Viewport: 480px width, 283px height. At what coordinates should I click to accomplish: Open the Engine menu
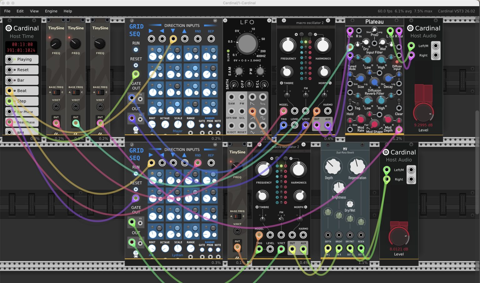click(51, 11)
